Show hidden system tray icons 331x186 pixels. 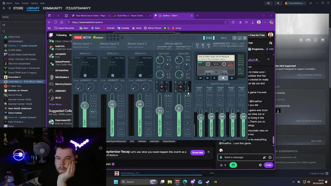(294, 182)
